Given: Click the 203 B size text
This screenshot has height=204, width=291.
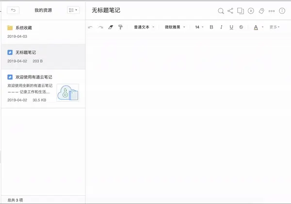Looking at the screenshot, I should coord(38,61).
